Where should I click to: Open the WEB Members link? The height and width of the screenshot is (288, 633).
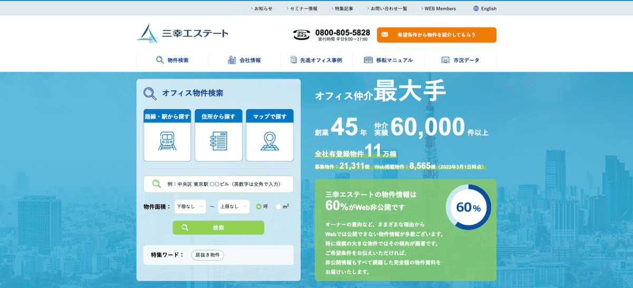click(x=439, y=8)
